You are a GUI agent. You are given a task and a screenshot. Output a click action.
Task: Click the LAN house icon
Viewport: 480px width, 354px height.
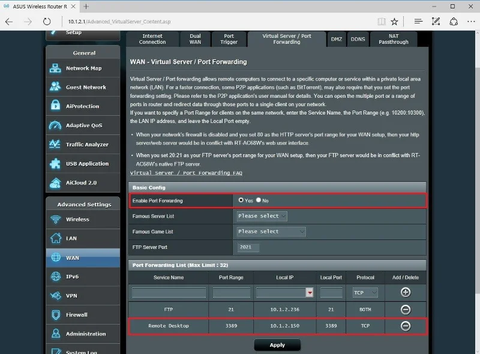point(56,238)
